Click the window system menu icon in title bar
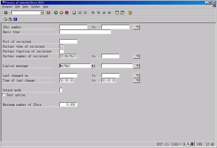This screenshot has width=217, height=148. tap(3, 2)
